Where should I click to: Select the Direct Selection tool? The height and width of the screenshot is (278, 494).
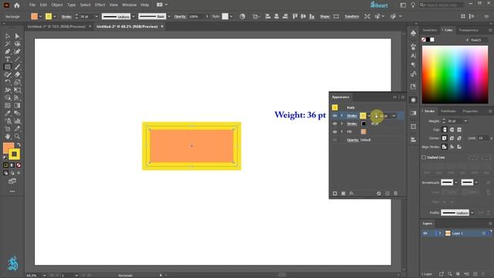click(17, 36)
